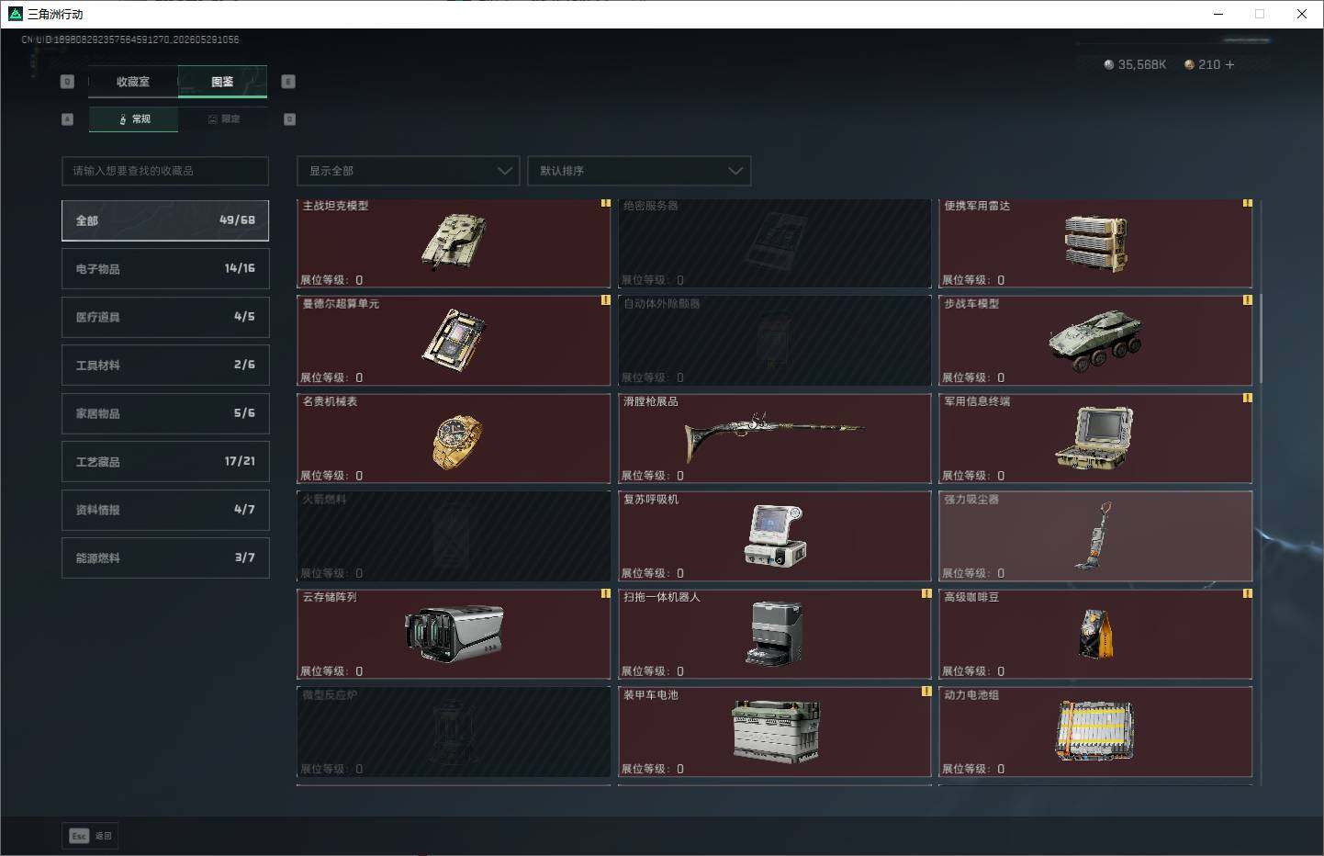Click the gold currency coin icon
The width and height of the screenshot is (1324, 856).
click(x=1189, y=64)
